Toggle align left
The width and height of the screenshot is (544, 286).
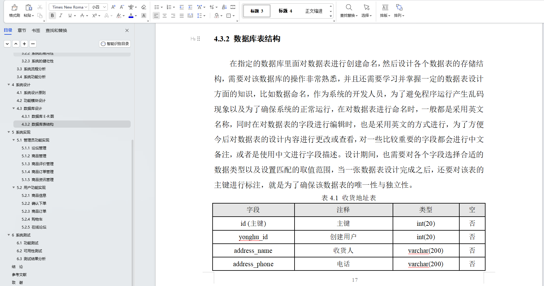point(156,16)
